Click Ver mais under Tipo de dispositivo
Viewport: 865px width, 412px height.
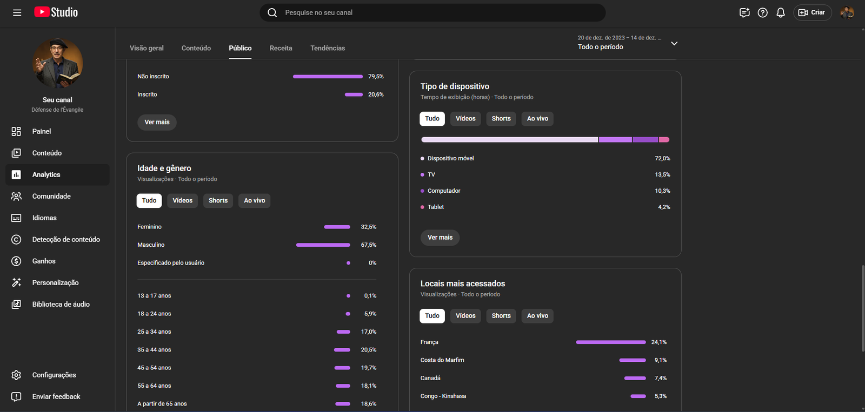click(x=440, y=238)
